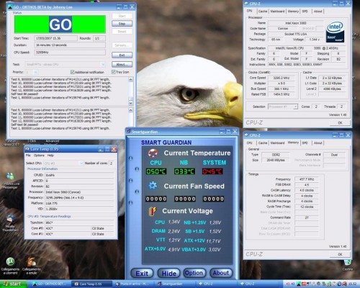Open Memory tab in the CPU-Z processor window
Image resolution: width=360 pixels, height=288 pixels.
[293, 12]
